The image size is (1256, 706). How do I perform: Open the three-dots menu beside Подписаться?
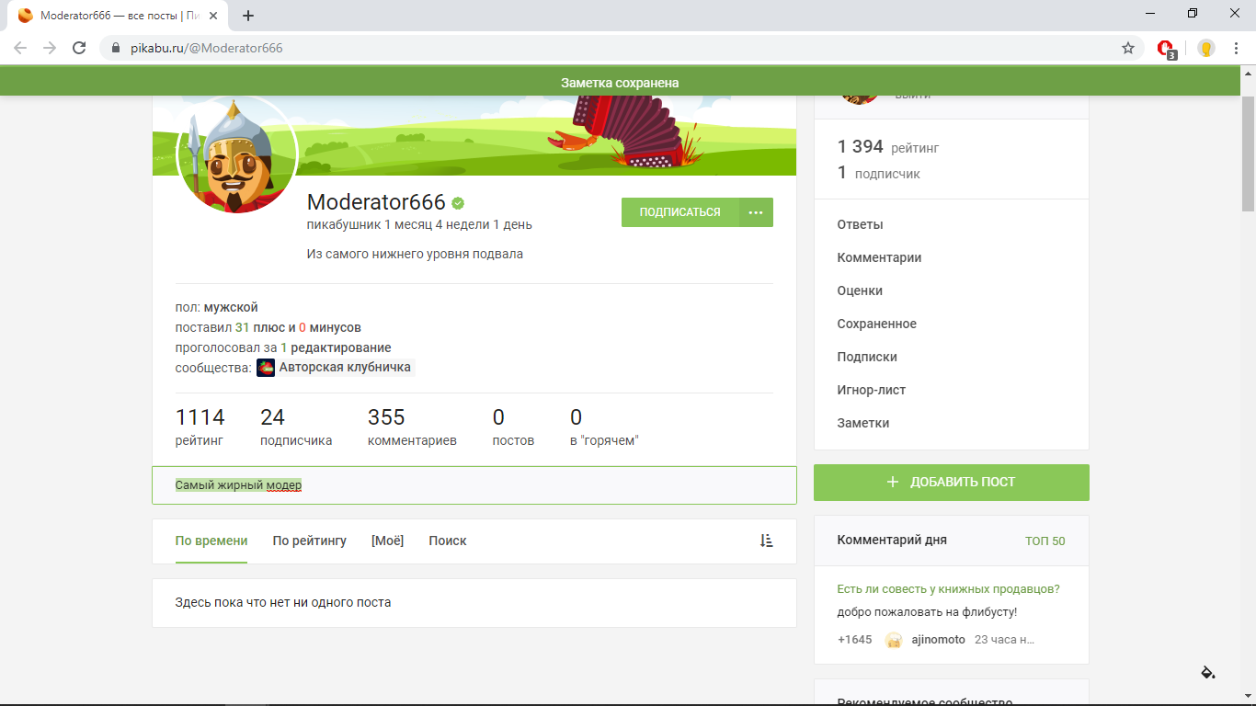pos(756,212)
